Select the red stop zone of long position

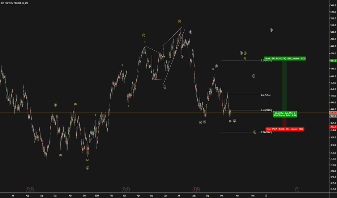pyautogui.click(x=284, y=122)
